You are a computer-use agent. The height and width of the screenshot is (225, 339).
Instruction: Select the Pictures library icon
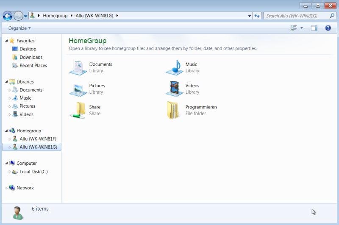coord(78,90)
